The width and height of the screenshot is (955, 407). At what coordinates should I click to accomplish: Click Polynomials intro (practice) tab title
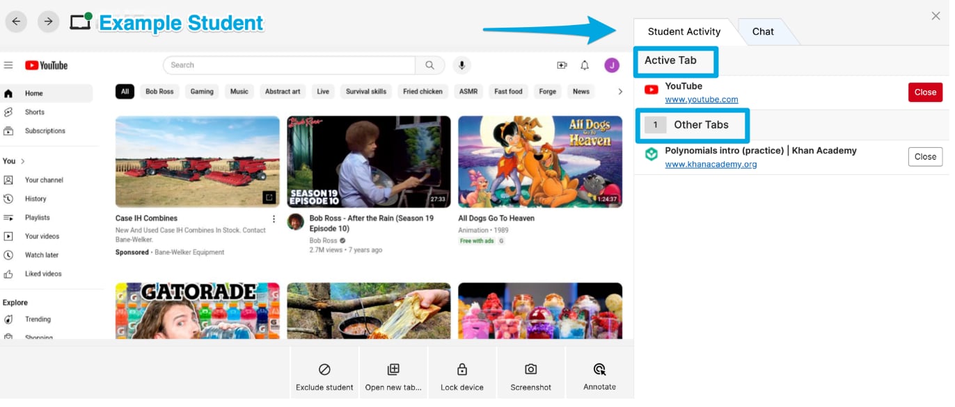coord(761,151)
